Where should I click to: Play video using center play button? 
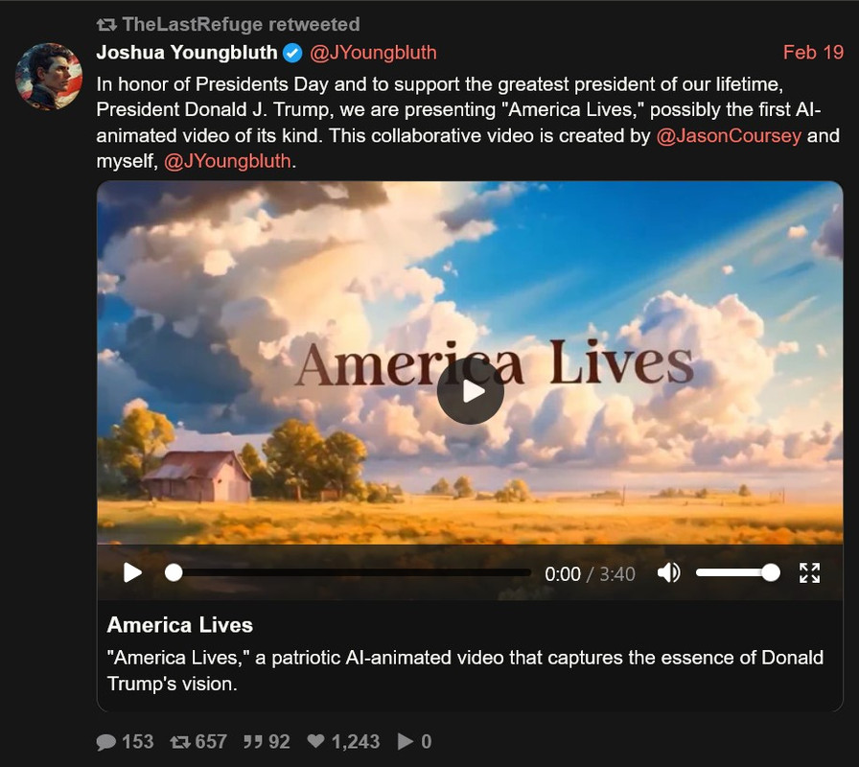coord(471,391)
